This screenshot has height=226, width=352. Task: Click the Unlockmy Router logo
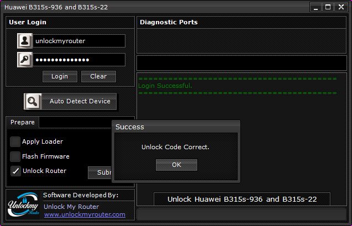point(23,204)
